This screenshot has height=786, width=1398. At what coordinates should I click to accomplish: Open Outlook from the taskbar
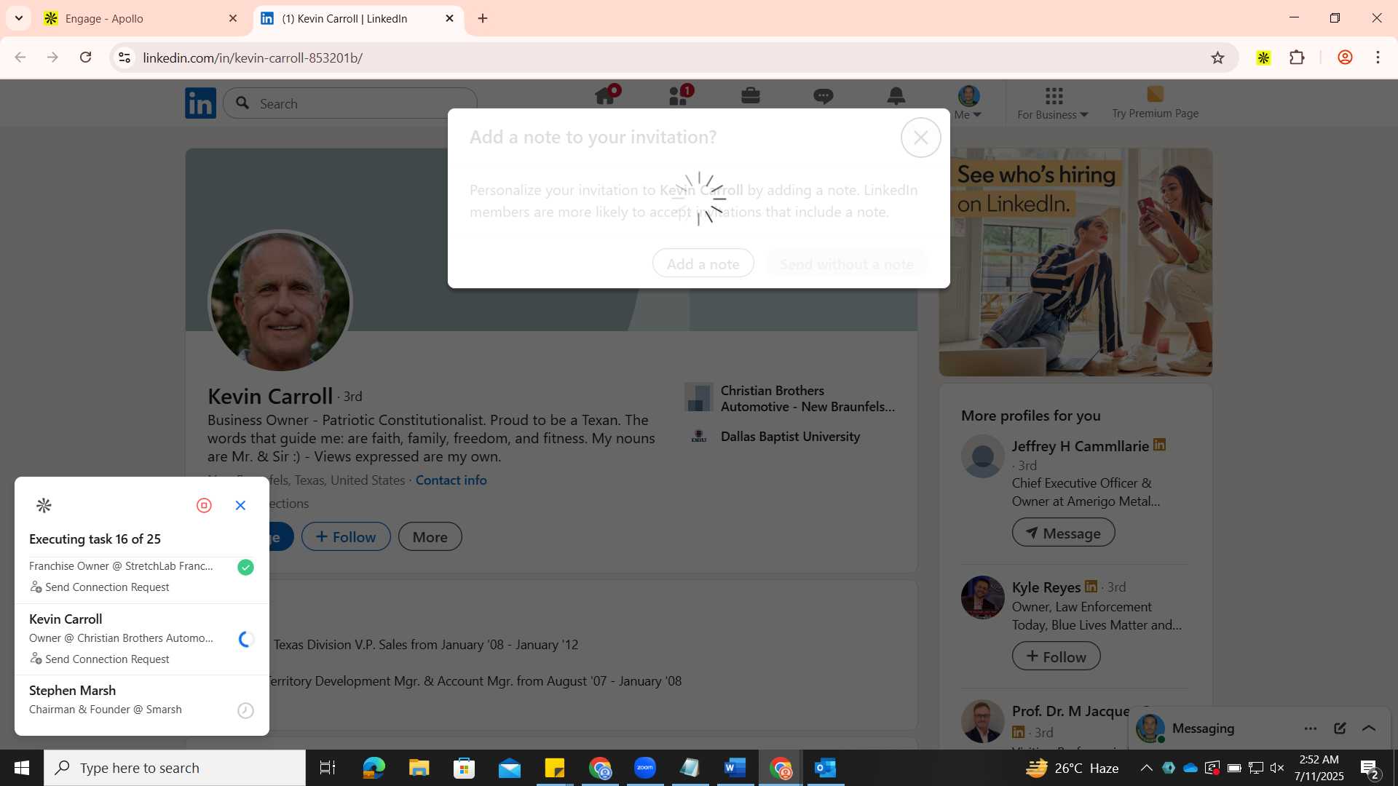826,768
